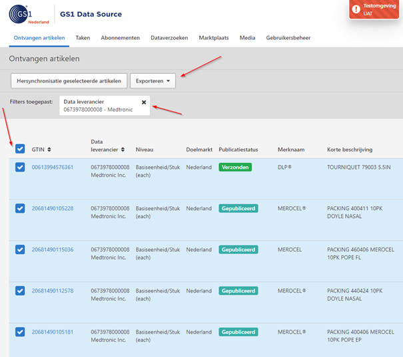Uncheck row with GTIN 20681490112578
The height and width of the screenshot is (357, 403).
click(x=20, y=291)
